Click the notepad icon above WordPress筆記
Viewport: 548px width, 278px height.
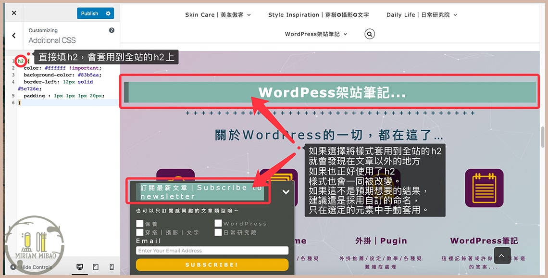[484, 188]
